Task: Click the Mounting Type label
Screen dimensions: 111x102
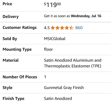Action: (17, 49)
